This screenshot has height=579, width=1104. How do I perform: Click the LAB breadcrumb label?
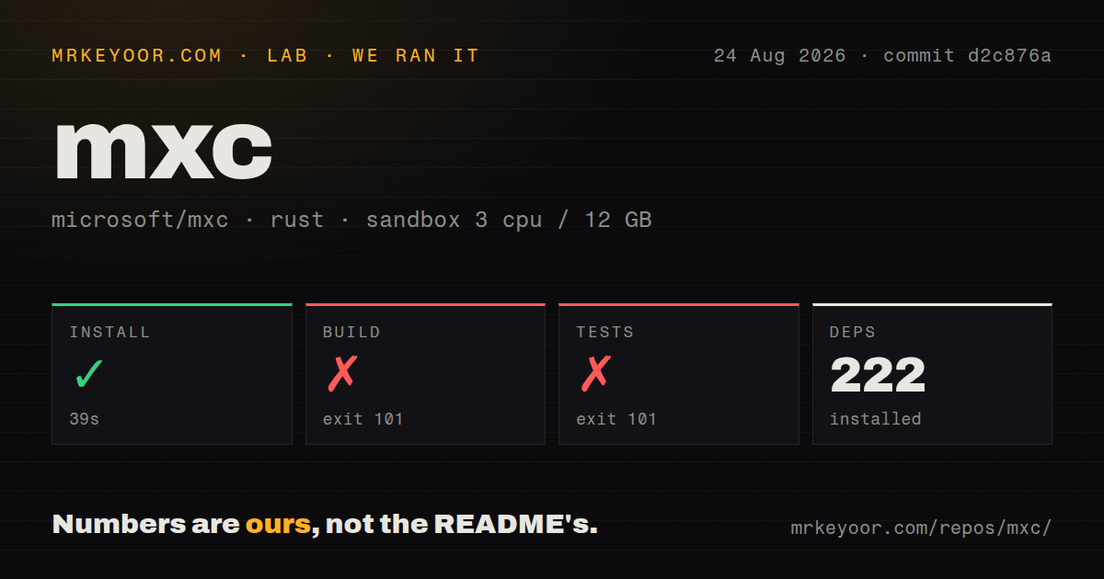pyautogui.click(x=287, y=55)
